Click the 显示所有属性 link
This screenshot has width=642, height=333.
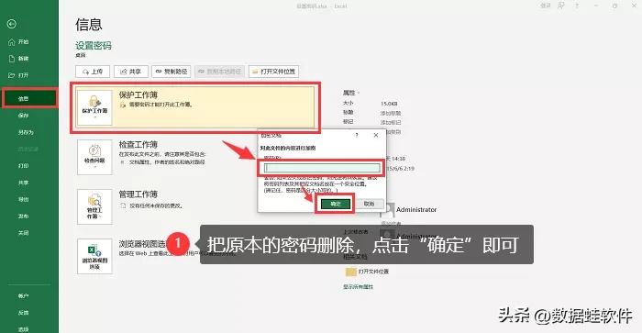[359, 287]
